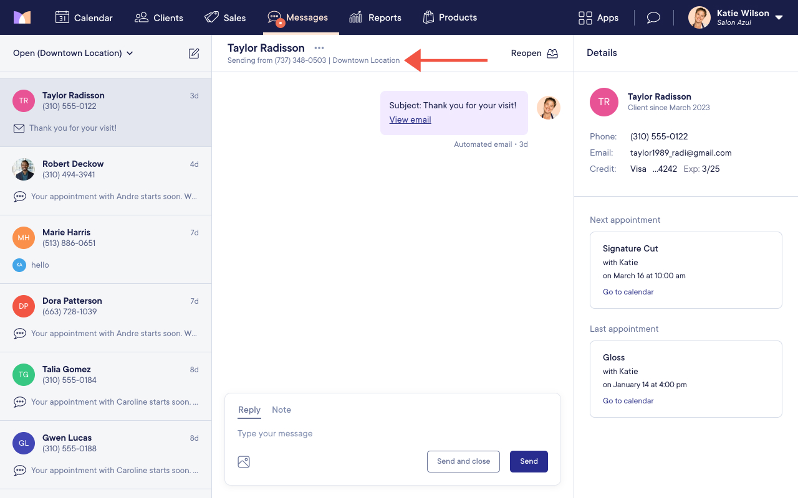Click the Products icon in top navigation
The width and height of the screenshot is (798, 498).
pyautogui.click(x=428, y=17)
